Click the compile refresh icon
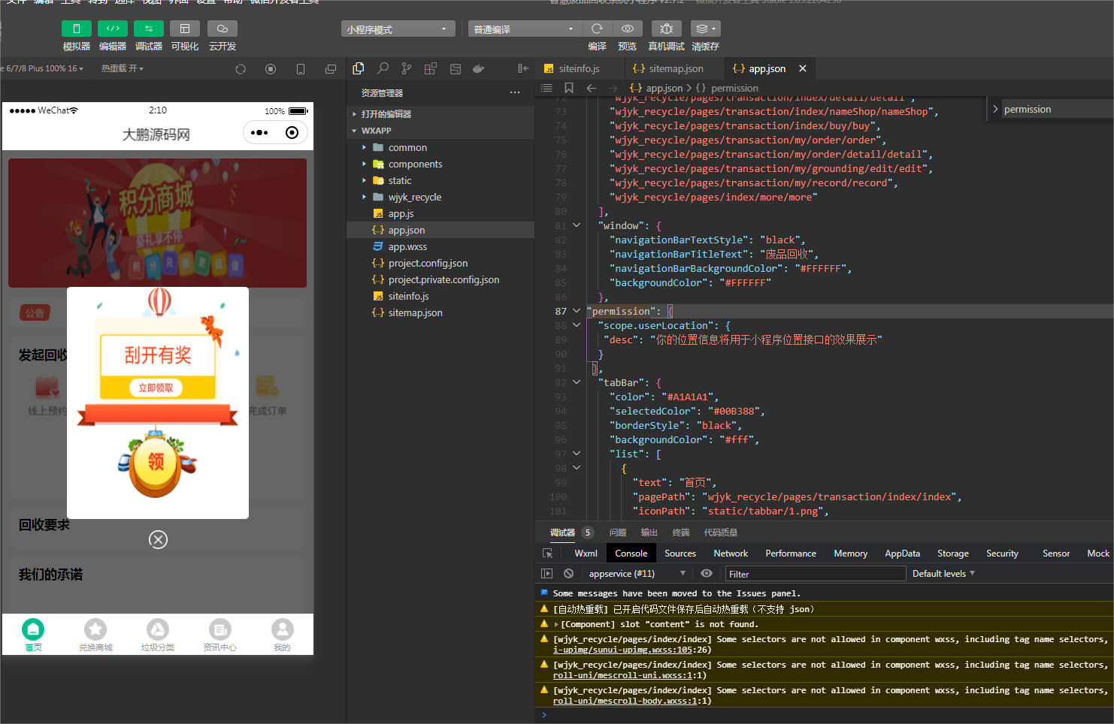 coord(597,29)
